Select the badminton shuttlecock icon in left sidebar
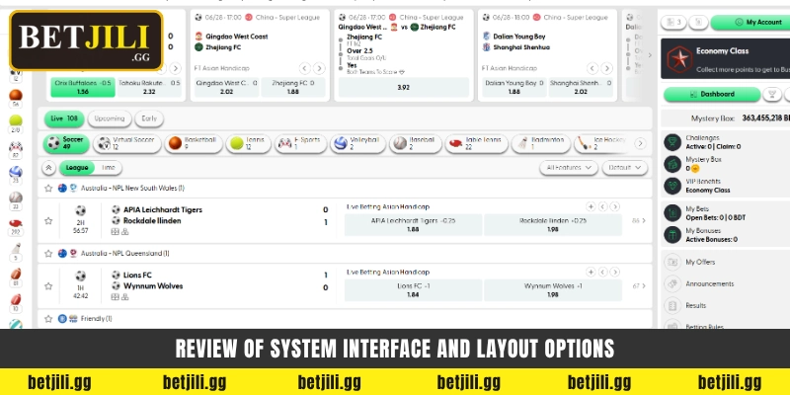Image resolution: width=790 pixels, height=395 pixels. coord(16,249)
